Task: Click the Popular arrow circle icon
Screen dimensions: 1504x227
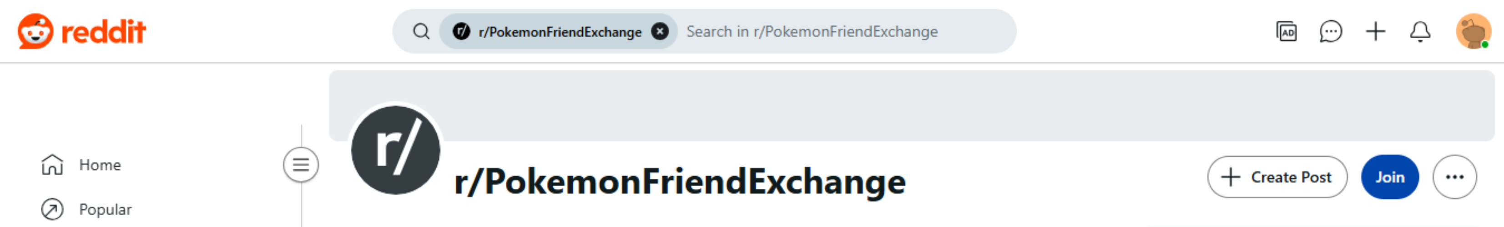Action: (52, 210)
